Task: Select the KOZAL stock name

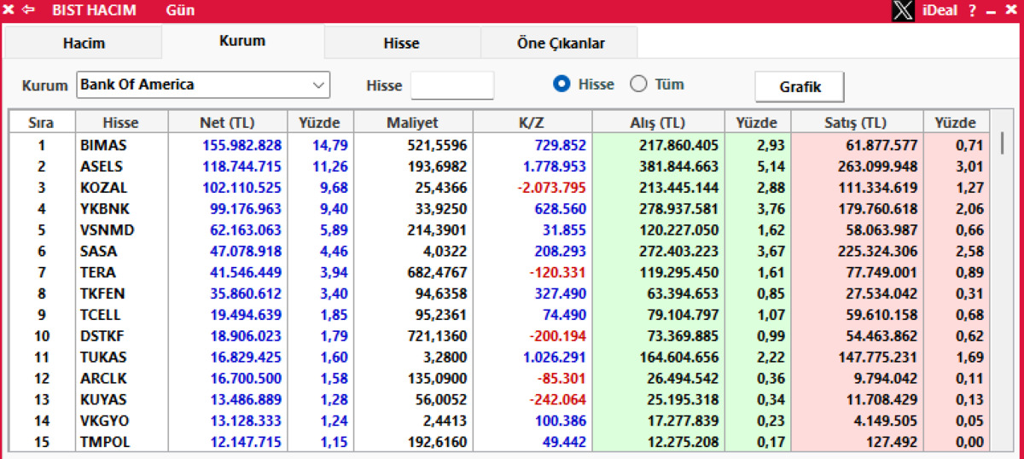Action: tap(103, 188)
